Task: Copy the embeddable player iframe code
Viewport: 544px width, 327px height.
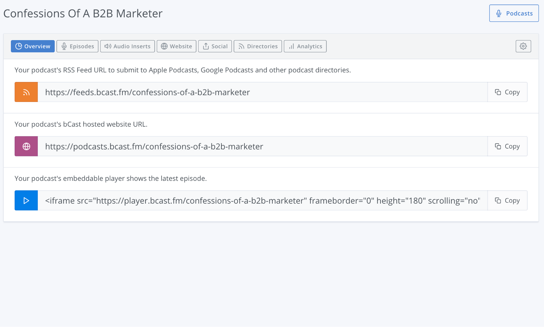Action: point(507,201)
